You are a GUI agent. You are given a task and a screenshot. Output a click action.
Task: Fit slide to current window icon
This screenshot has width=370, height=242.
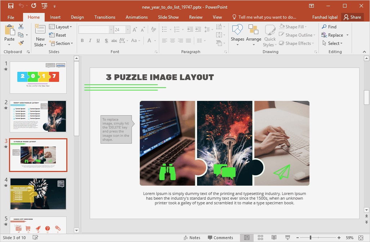361,238
